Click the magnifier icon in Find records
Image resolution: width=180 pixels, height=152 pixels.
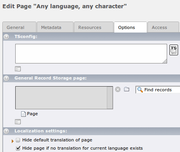click(x=140, y=90)
